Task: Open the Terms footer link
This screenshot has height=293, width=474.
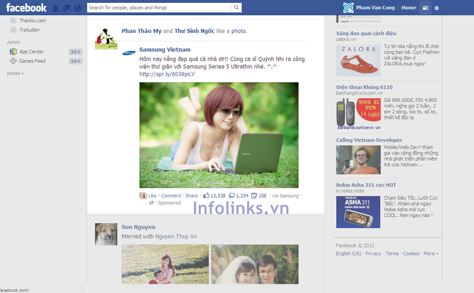Action: point(392,253)
